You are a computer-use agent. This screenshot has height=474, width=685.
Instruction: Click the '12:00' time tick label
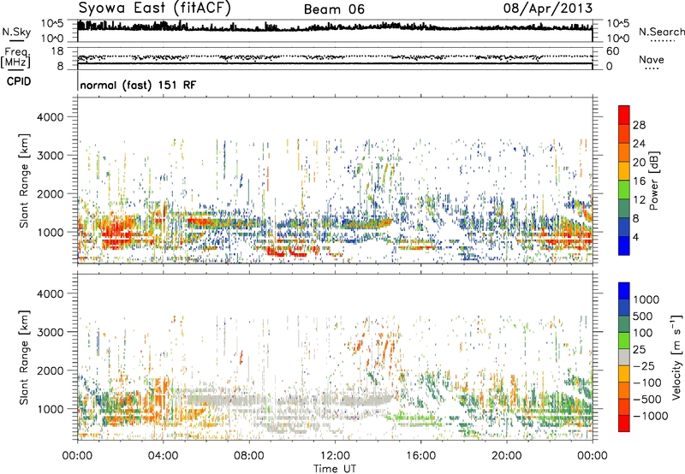point(335,456)
